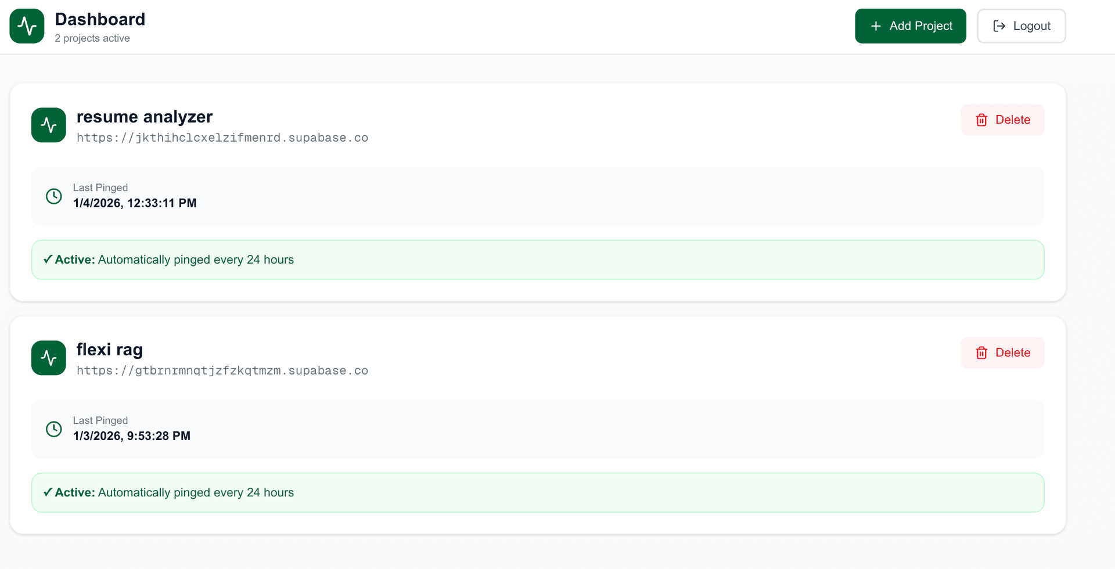1115x569 pixels.
Task: Select the flexi rag project title
Action: 110,350
